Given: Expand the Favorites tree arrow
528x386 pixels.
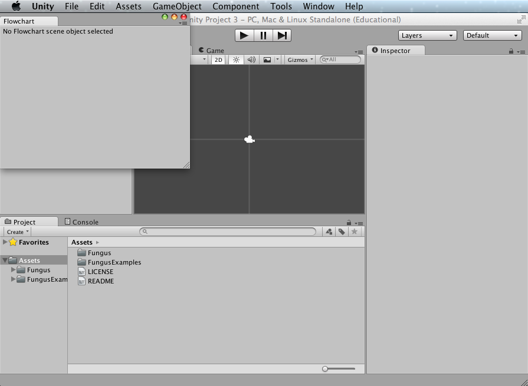Looking at the screenshot, I should tap(5, 242).
